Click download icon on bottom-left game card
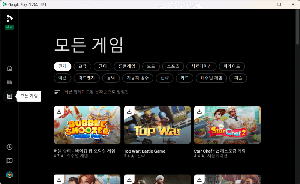Screen dimensions: 300x184 tap(59, 180)
